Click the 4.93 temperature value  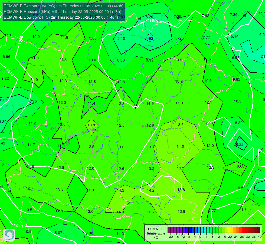coord(149,38)
